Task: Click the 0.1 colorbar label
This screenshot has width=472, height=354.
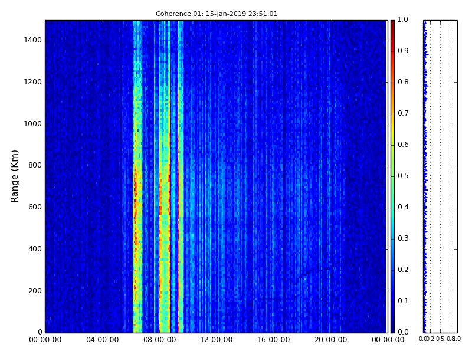Action: [x=403, y=301]
